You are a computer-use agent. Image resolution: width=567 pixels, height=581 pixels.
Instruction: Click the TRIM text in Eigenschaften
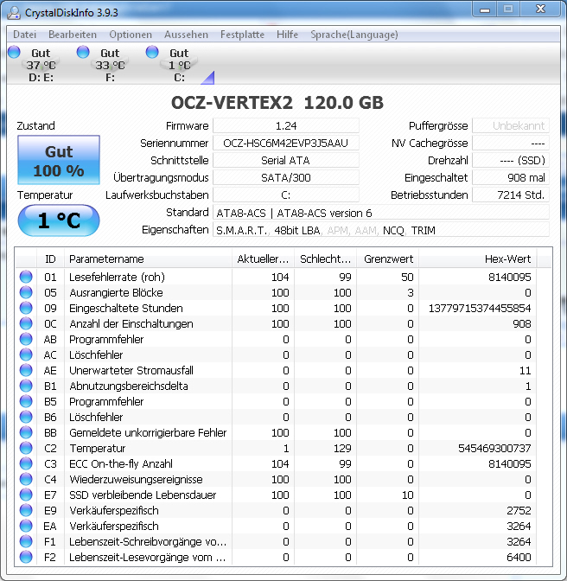pos(423,231)
